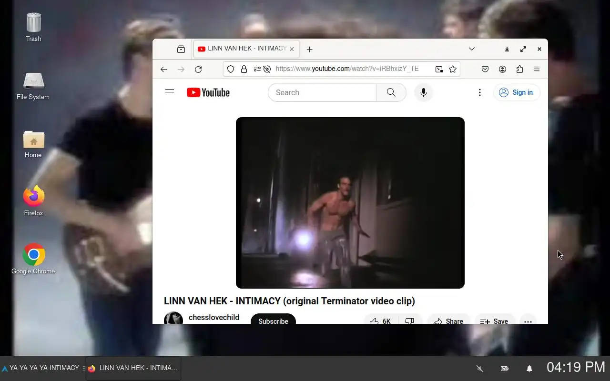Open more actions ellipsis under video
610x381 pixels.
point(528,319)
